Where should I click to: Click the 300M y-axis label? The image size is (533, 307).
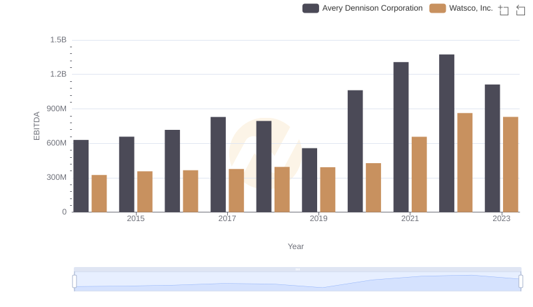coord(57,177)
